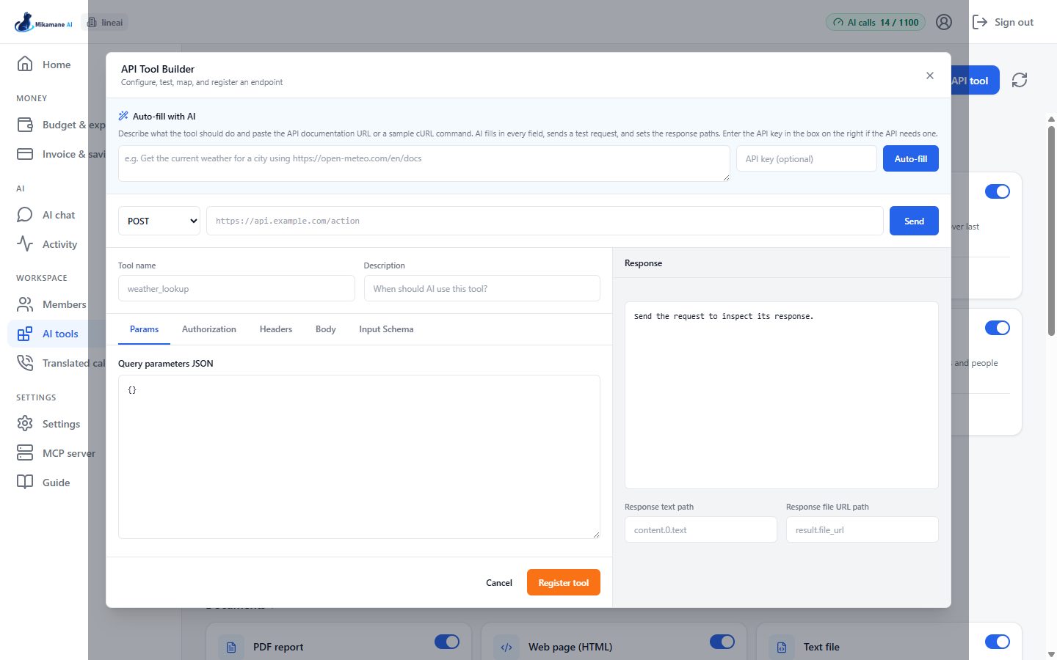Open the Headers tab

(x=276, y=329)
